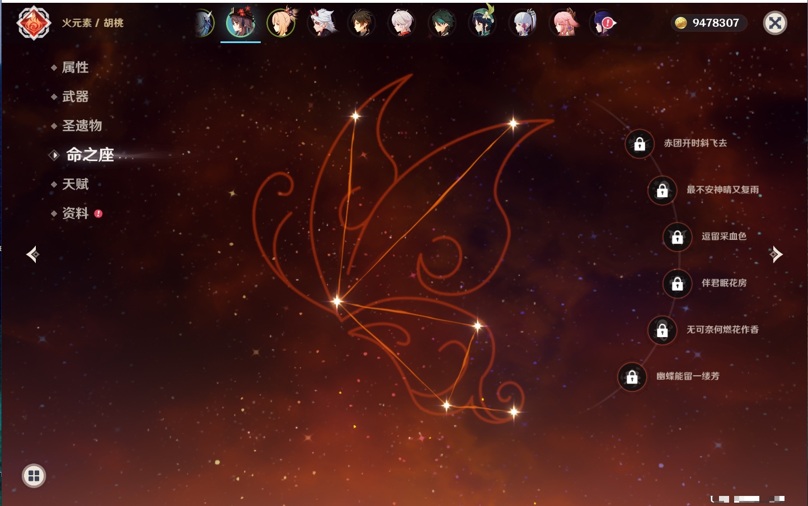Viewport: 808px width, 506px height.
Task: Open constellation 赤团开时斜飞去
Action: (x=696, y=143)
